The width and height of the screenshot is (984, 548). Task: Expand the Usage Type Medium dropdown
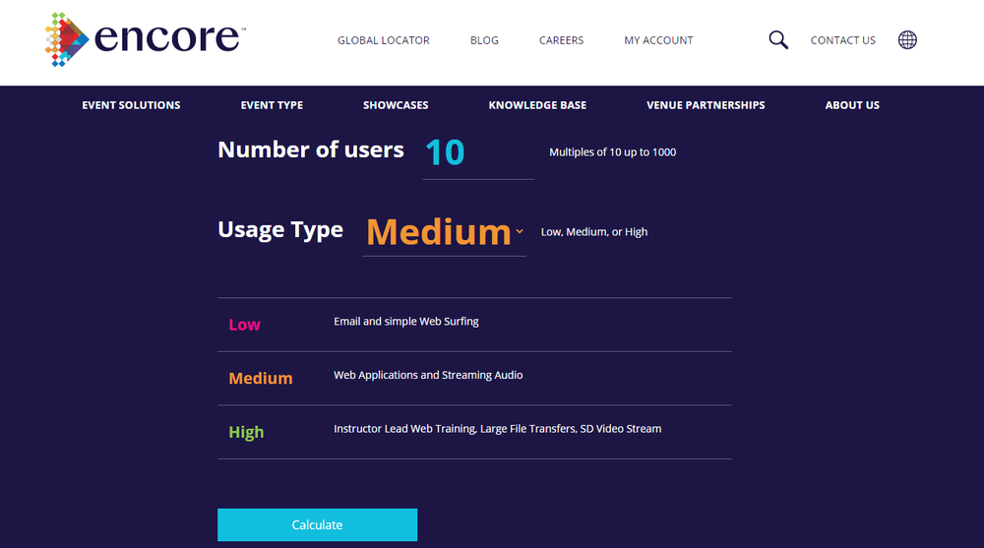pyautogui.click(x=444, y=232)
